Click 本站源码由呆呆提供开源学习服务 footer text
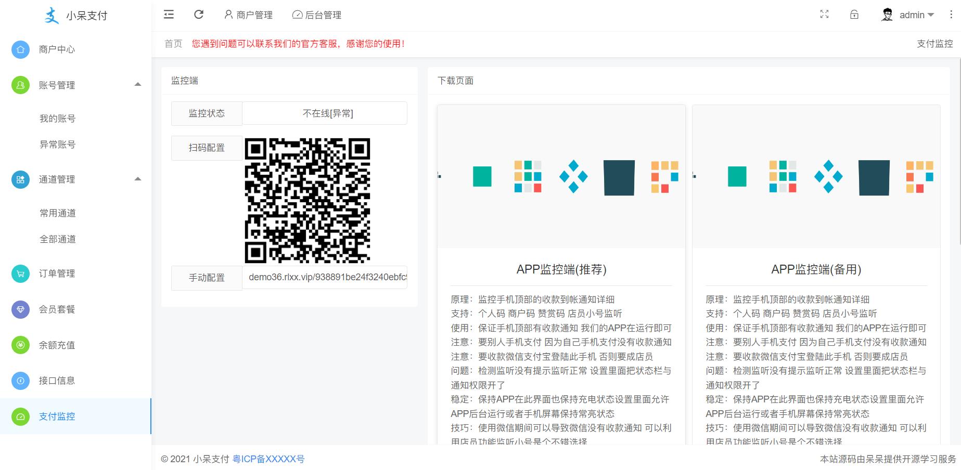Image resolution: width=961 pixels, height=470 pixels. tap(888, 459)
